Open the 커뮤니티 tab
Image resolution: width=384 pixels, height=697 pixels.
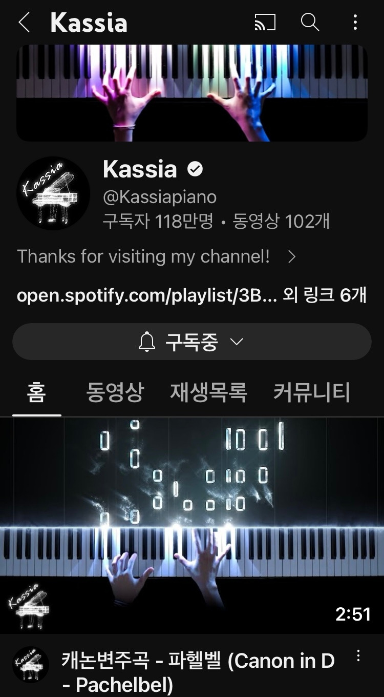(312, 392)
